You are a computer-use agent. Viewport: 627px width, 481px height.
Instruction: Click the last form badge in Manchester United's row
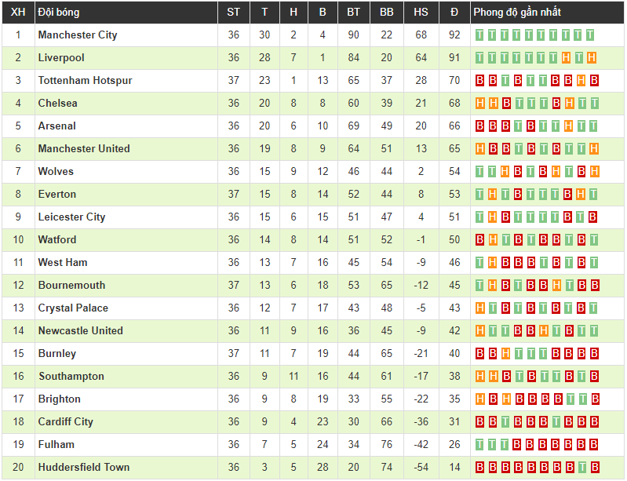tap(594, 149)
